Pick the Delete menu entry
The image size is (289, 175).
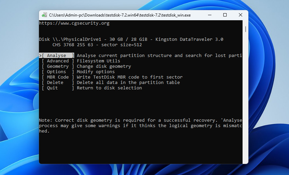click(x=58, y=83)
